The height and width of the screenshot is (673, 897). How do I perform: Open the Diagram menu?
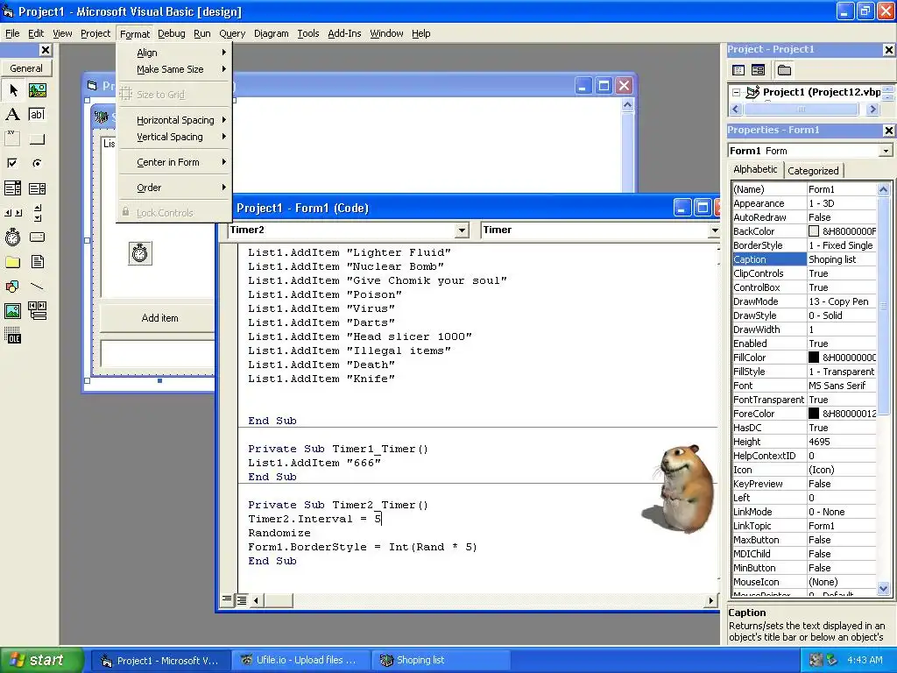point(272,34)
